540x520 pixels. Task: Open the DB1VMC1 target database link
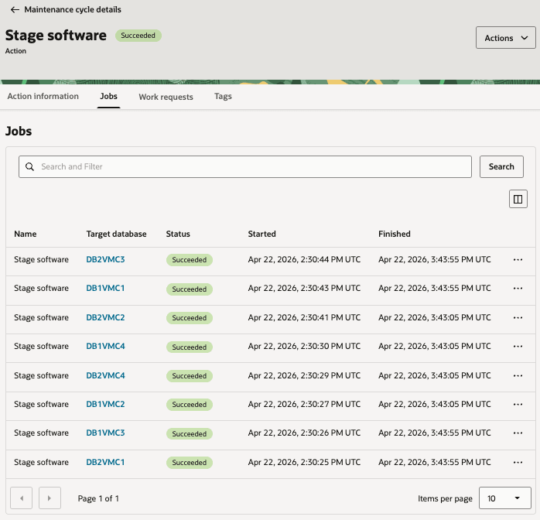click(x=105, y=288)
